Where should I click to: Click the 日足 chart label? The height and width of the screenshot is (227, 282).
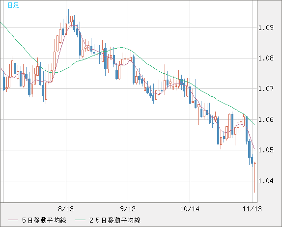[13, 5]
